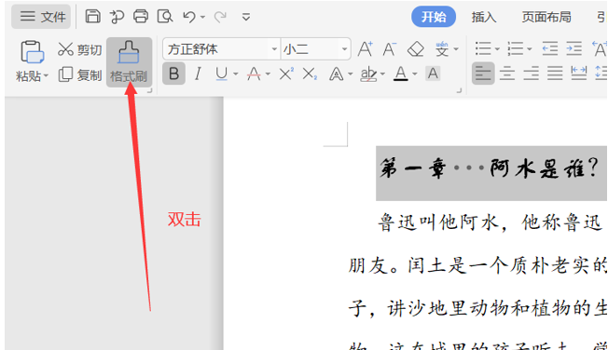This screenshot has width=608, height=350.
Task: Center align text
Action: coord(507,74)
